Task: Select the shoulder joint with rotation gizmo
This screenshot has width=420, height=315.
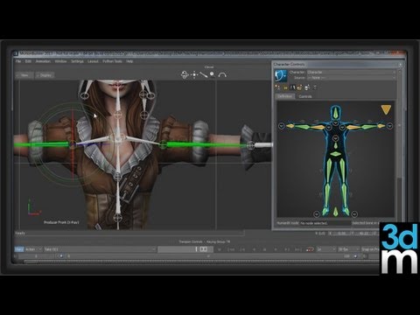Action: [x=73, y=144]
